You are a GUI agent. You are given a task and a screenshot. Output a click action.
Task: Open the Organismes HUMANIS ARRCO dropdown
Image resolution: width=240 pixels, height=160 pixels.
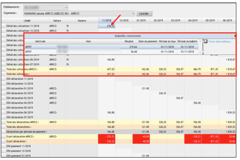[79, 14]
